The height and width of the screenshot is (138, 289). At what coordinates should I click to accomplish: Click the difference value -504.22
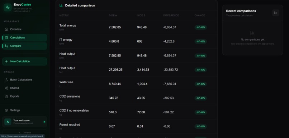[x=169, y=112]
